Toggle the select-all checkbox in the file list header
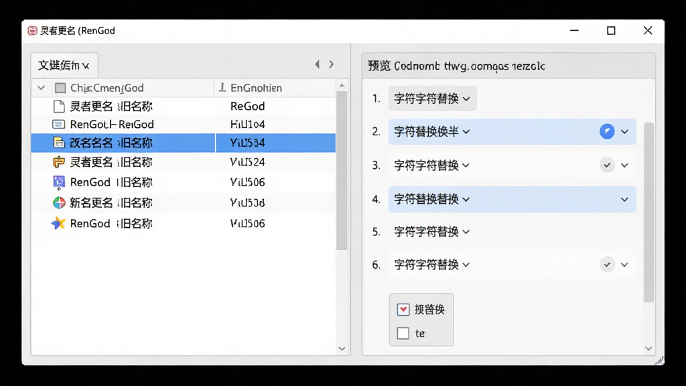The width and height of the screenshot is (686, 386). pos(60,88)
